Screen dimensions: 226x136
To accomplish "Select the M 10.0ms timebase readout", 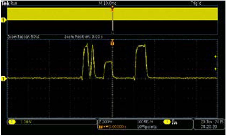I will coord(108,3).
